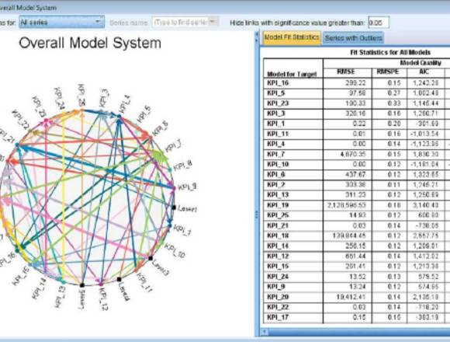Open the All series dropdown
450x342 pixels.
click(x=62, y=22)
